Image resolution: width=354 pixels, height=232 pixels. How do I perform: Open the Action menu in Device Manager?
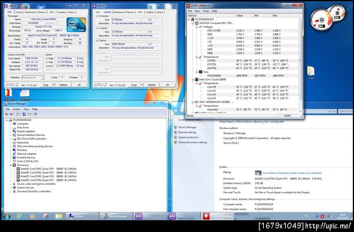(x=17, y=109)
